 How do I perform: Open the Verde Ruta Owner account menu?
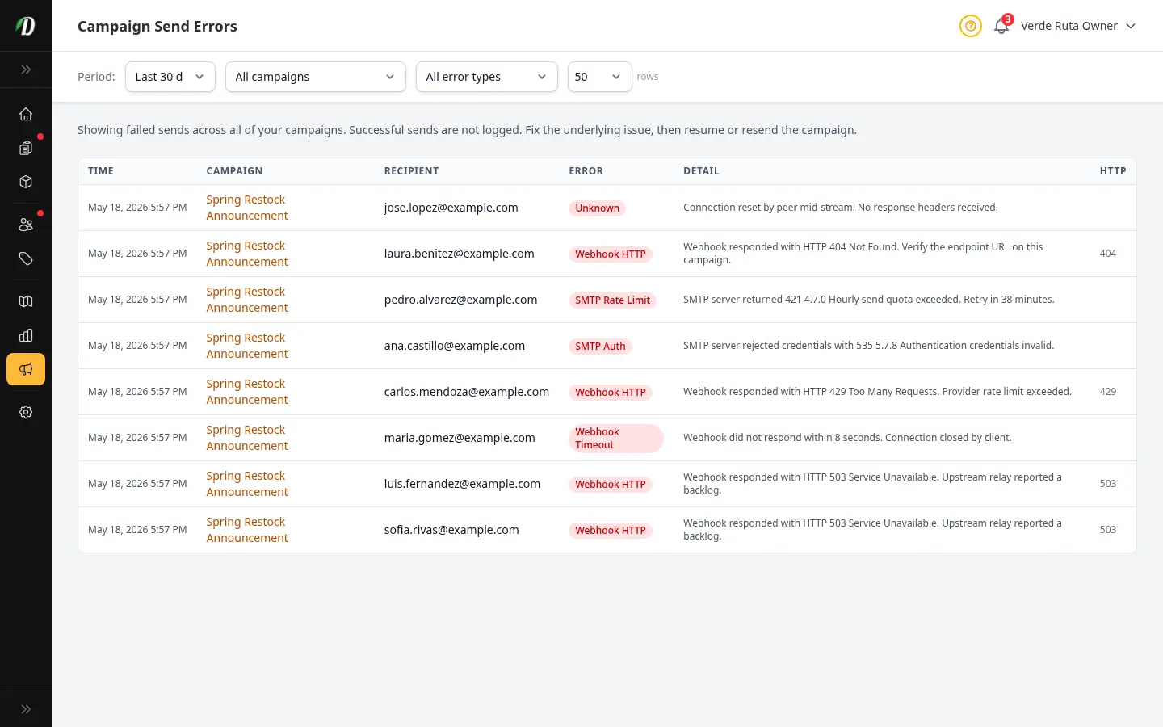coord(1078,26)
